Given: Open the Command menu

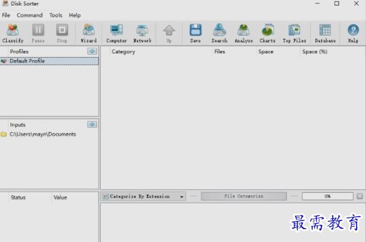Looking at the screenshot, I should click(29, 15).
